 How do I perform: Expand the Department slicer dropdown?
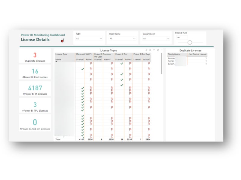168,39
